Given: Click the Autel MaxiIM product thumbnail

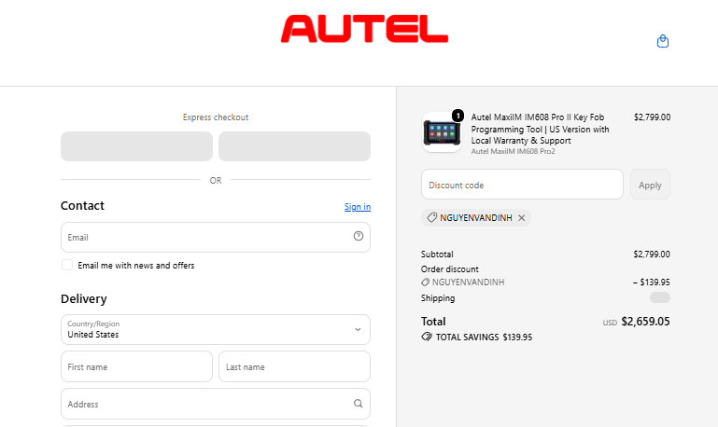Looking at the screenshot, I should [x=442, y=132].
